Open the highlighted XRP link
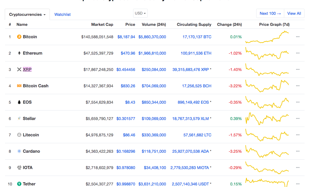The width and height of the screenshot is (314, 187). (x=27, y=69)
